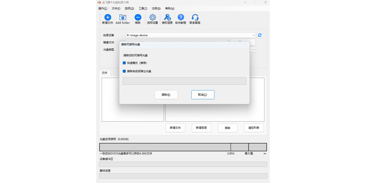Click the 擦除(E) button

(x=166, y=95)
